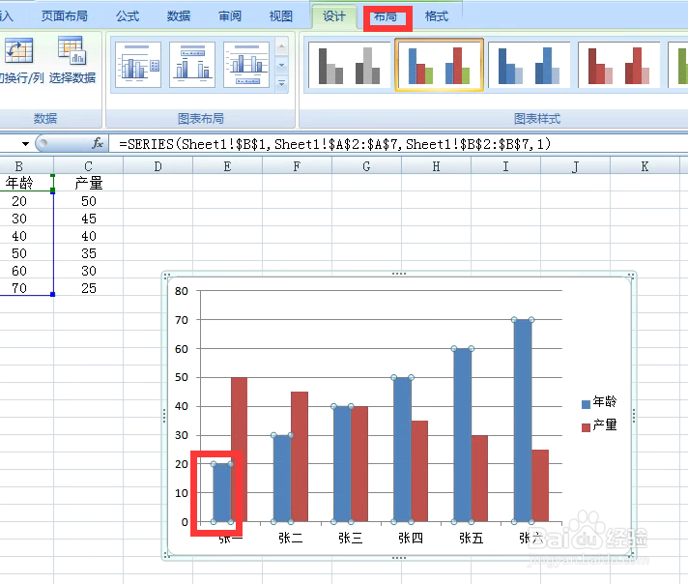Click the 产量 legend entry in chart
Viewport: 688px width, 584px height.
[599, 425]
